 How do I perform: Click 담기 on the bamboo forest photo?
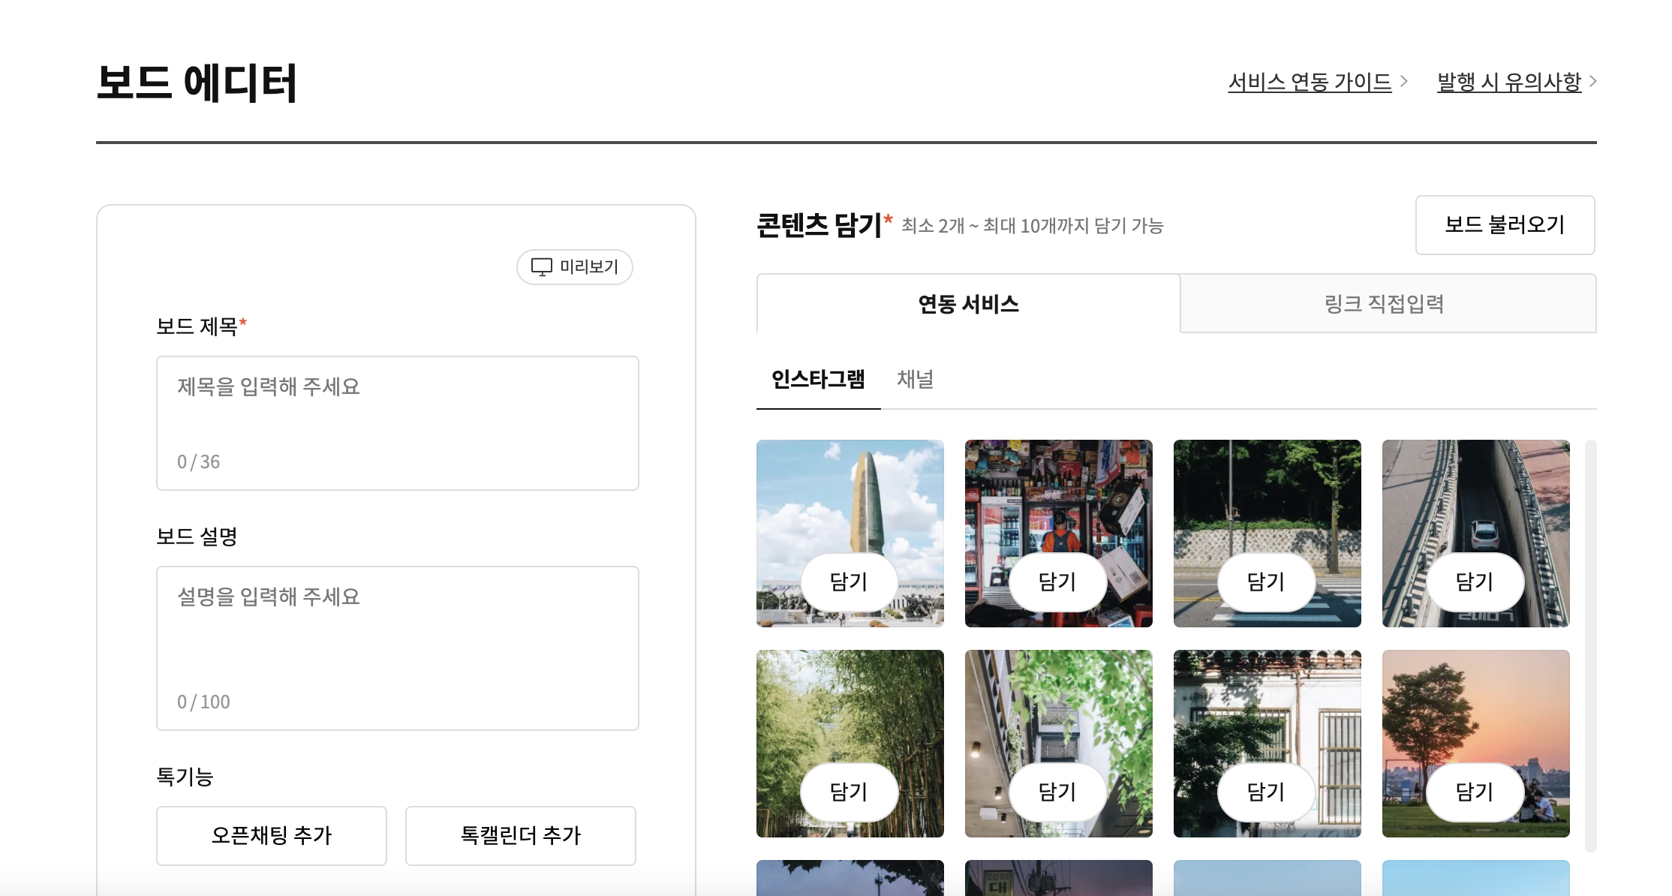[x=849, y=792]
